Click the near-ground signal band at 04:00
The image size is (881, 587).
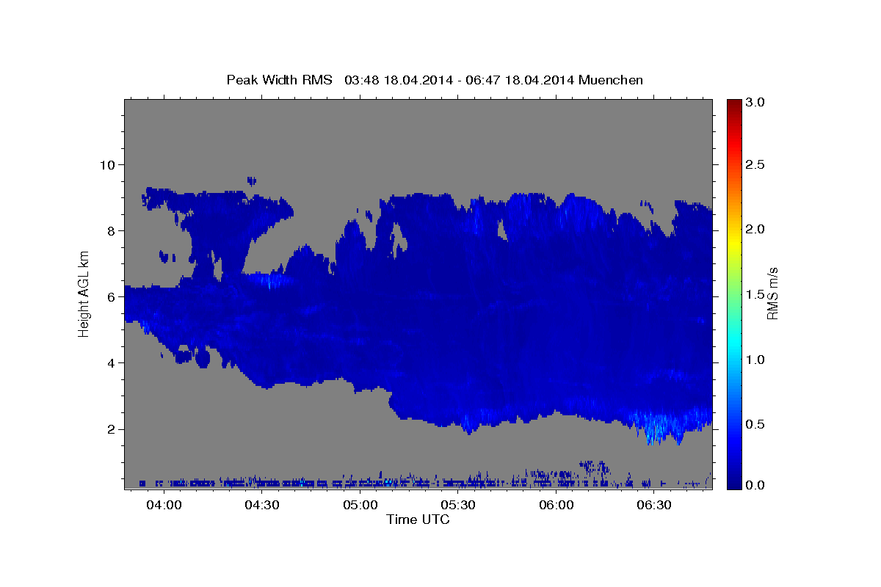pyautogui.click(x=164, y=483)
